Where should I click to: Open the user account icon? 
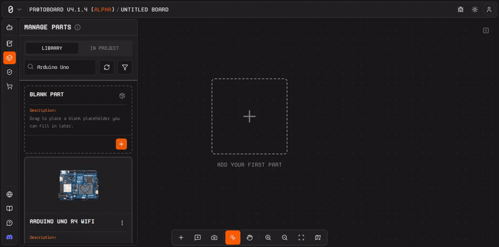pos(489,9)
